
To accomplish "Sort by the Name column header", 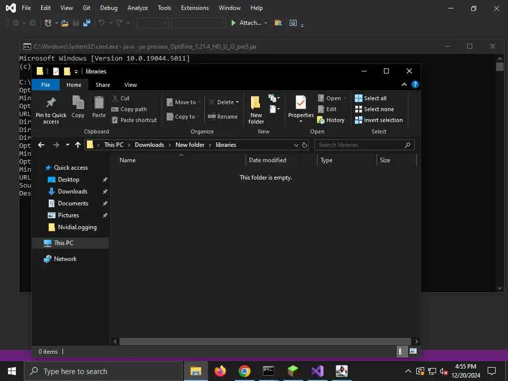I will pos(127,160).
